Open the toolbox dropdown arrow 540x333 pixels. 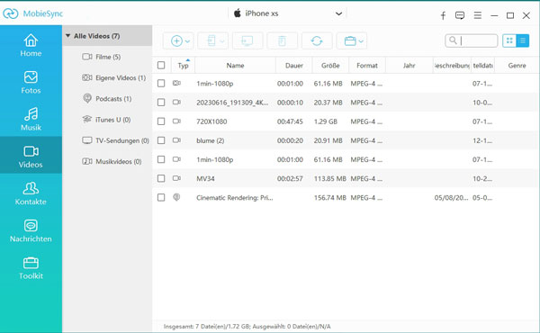[361, 41]
